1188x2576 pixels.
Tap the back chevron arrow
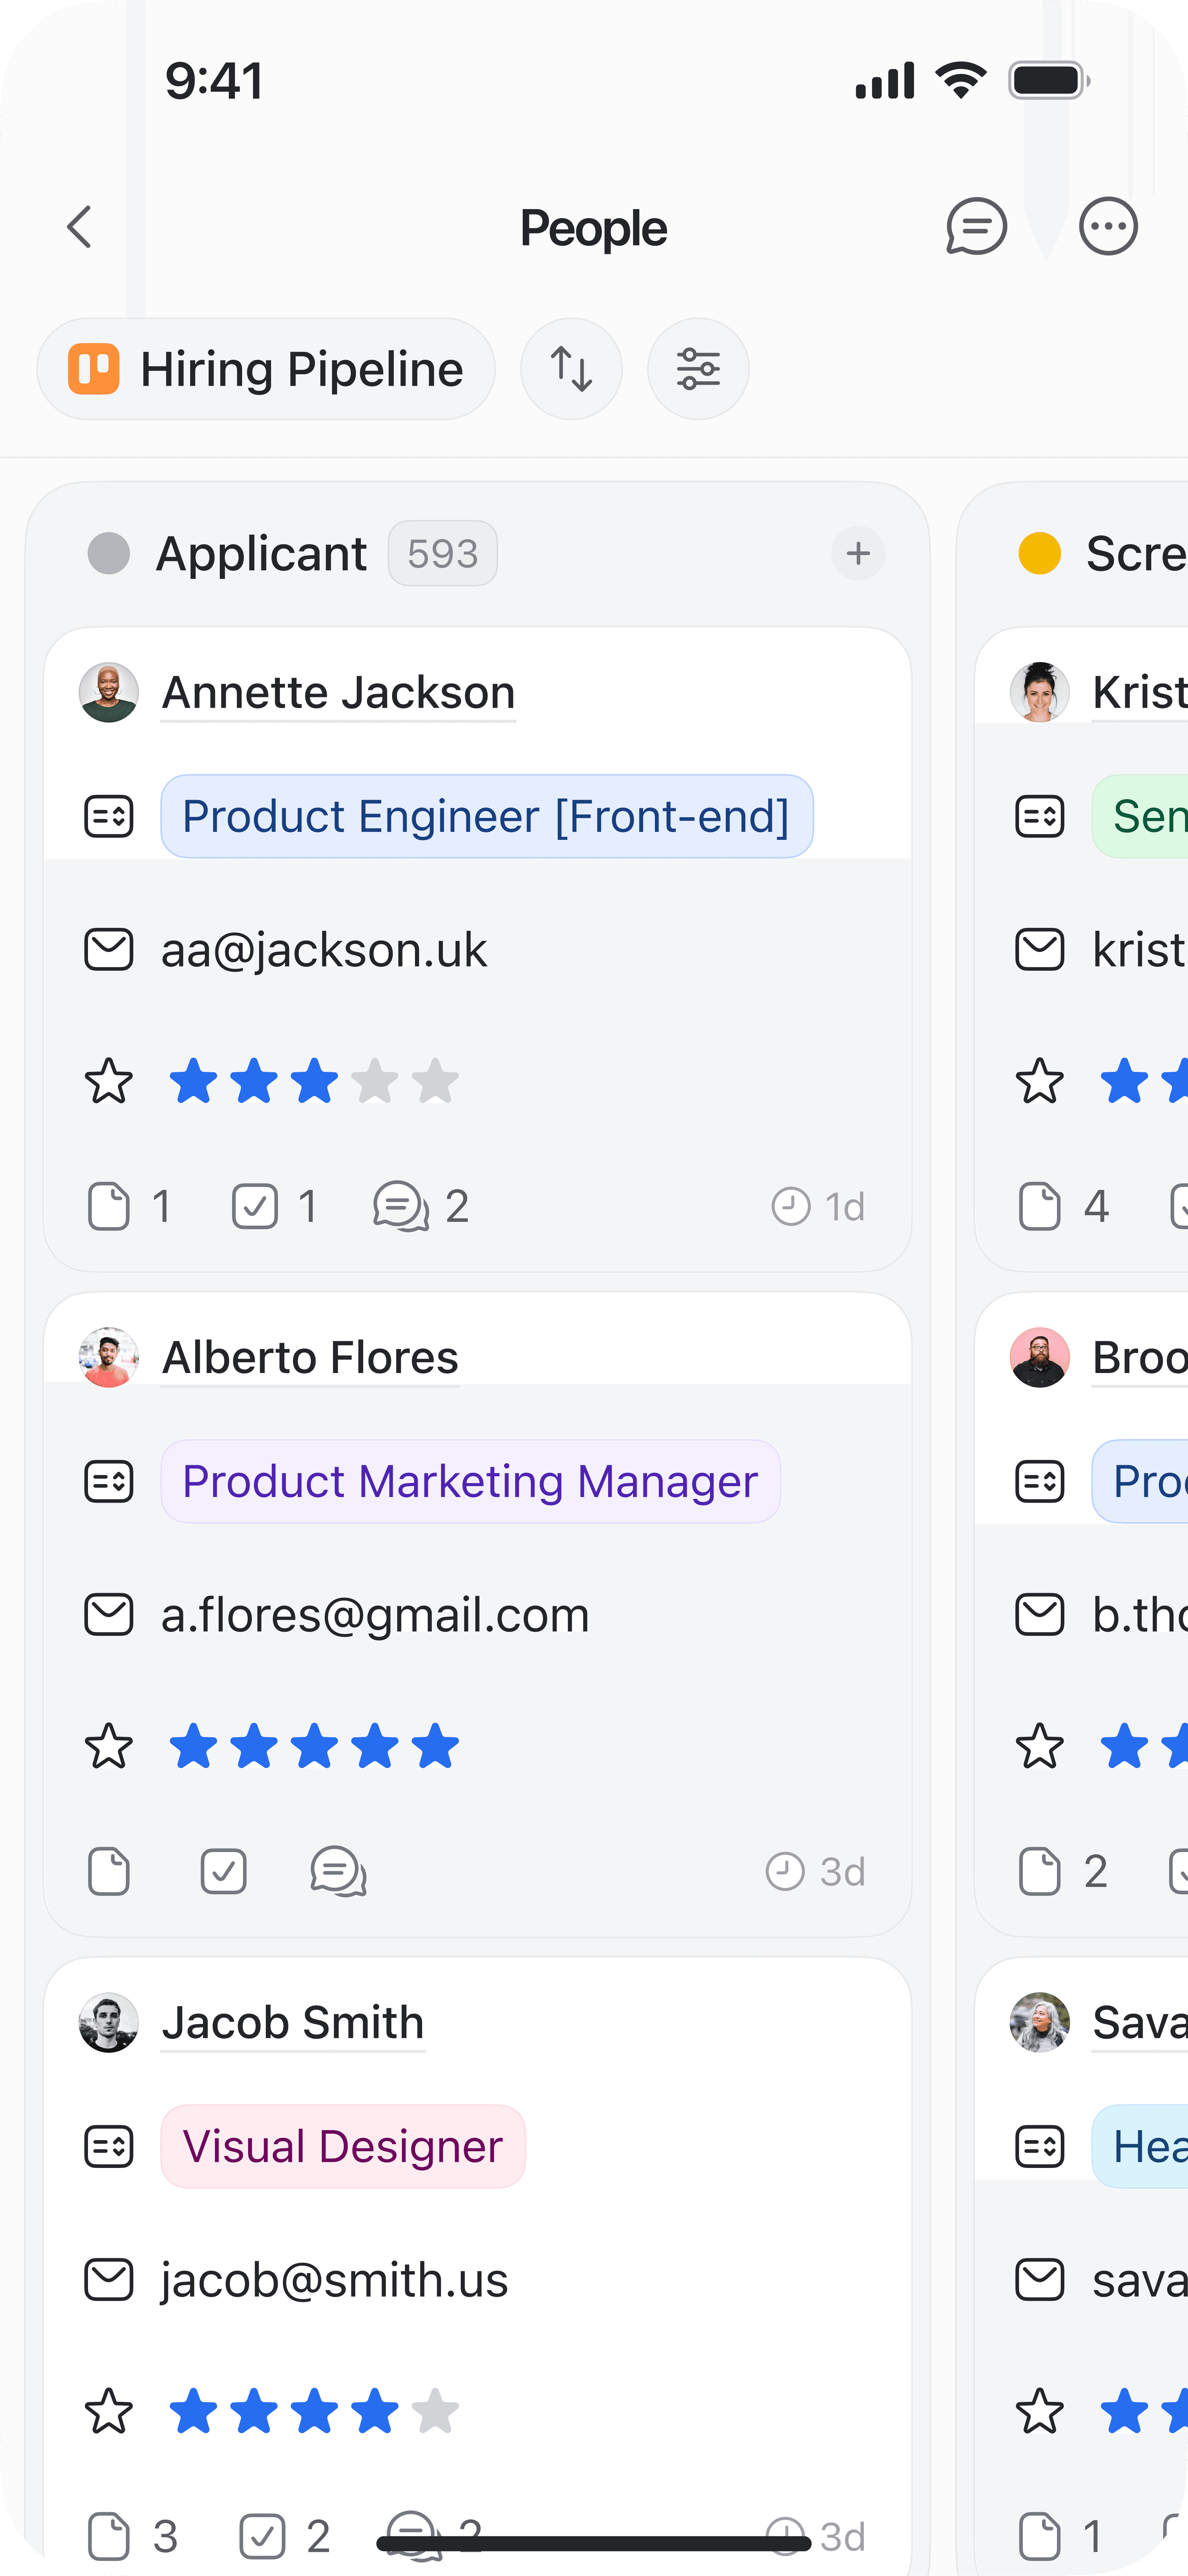click(x=80, y=227)
